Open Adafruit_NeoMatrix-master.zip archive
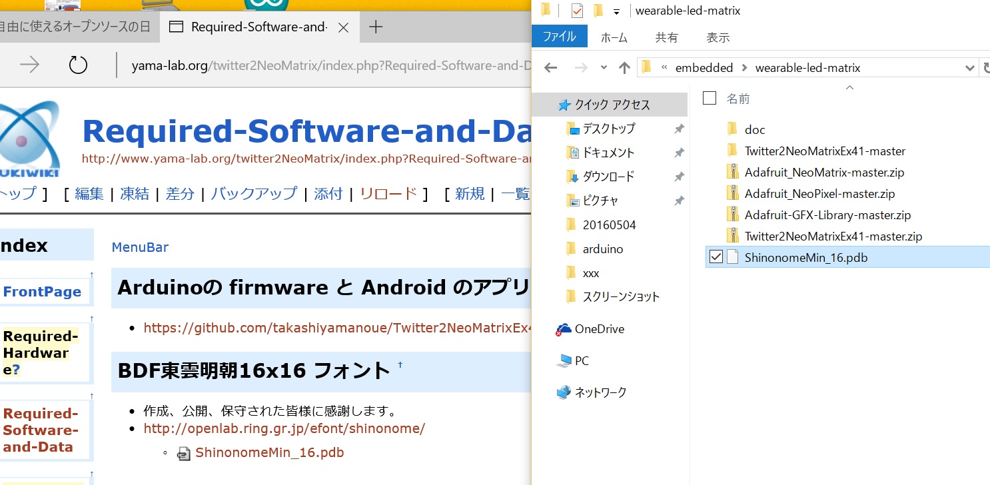The width and height of the screenshot is (990, 485). [824, 173]
